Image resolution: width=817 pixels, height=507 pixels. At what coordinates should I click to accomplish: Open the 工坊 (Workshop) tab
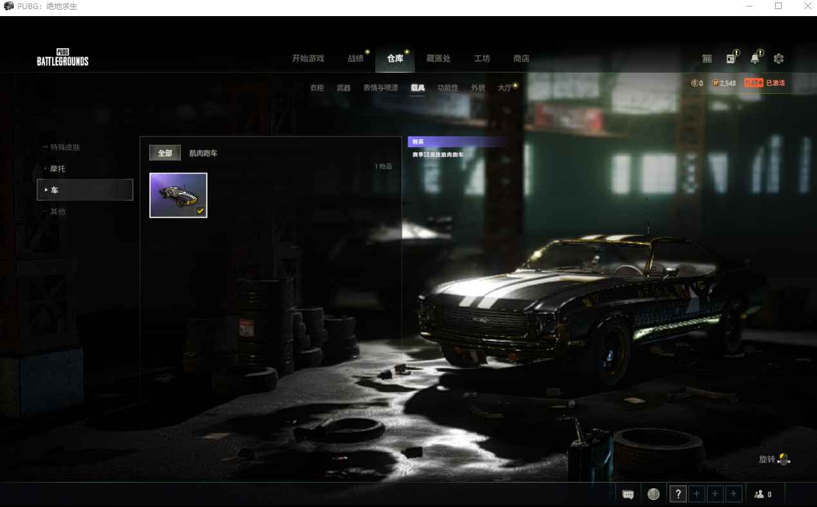(482, 59)
